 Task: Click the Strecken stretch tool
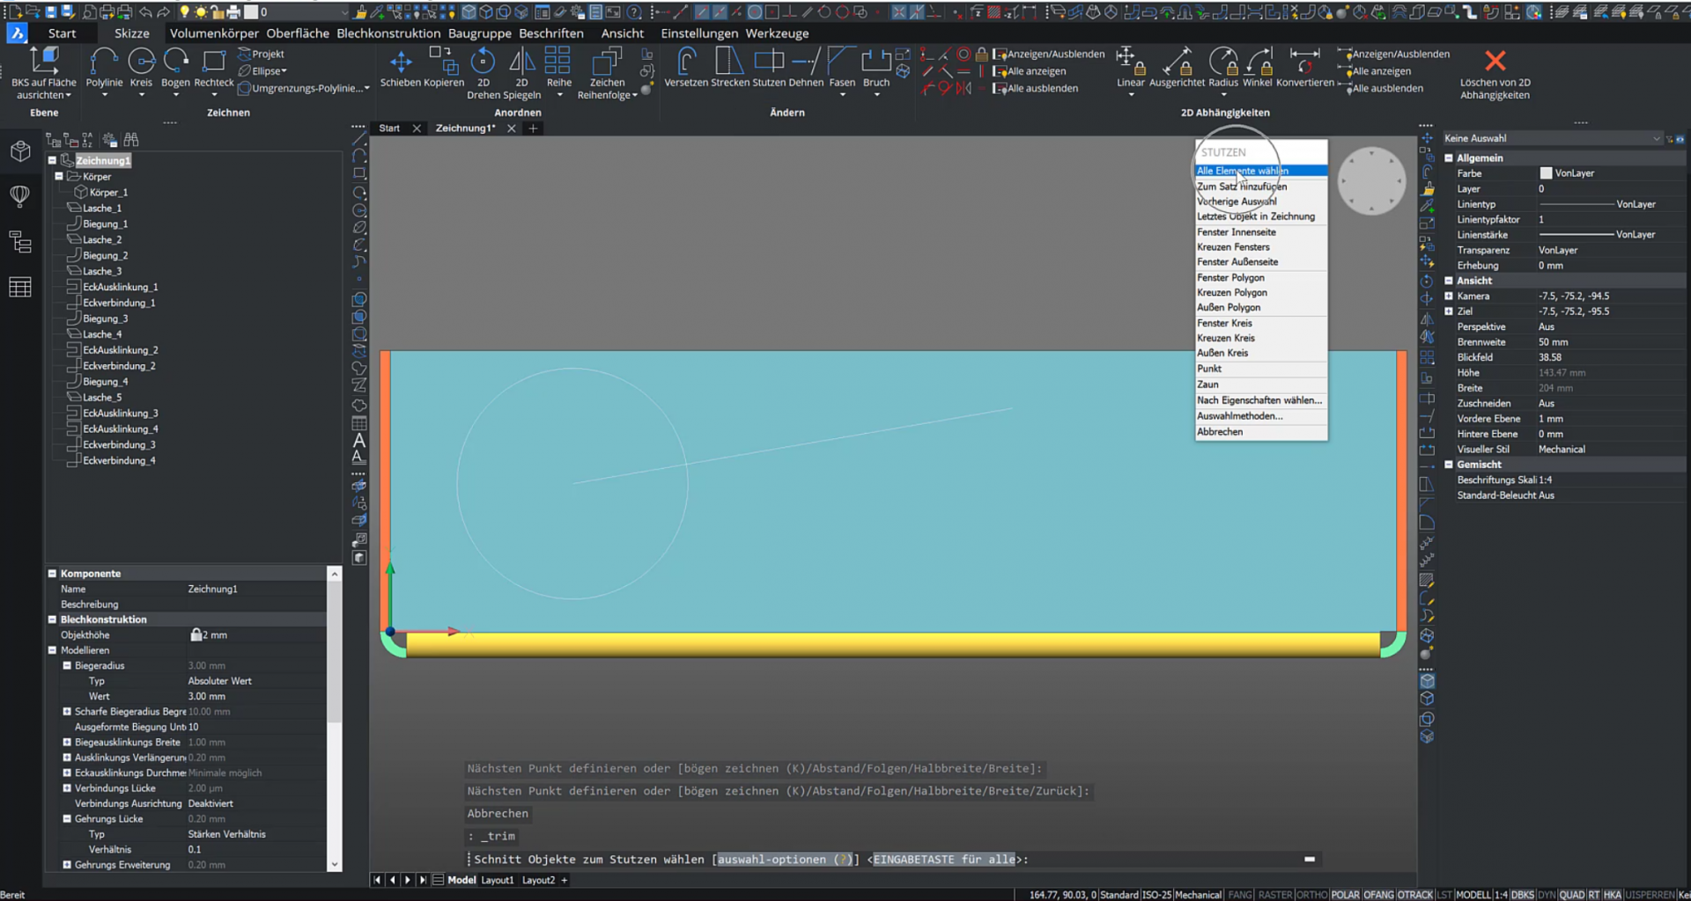pyautogui.click(x=729, y=69)
